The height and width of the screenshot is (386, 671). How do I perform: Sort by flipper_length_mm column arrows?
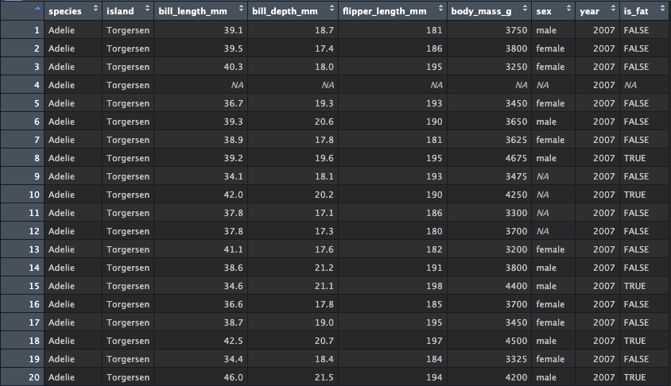coord(440,9)
